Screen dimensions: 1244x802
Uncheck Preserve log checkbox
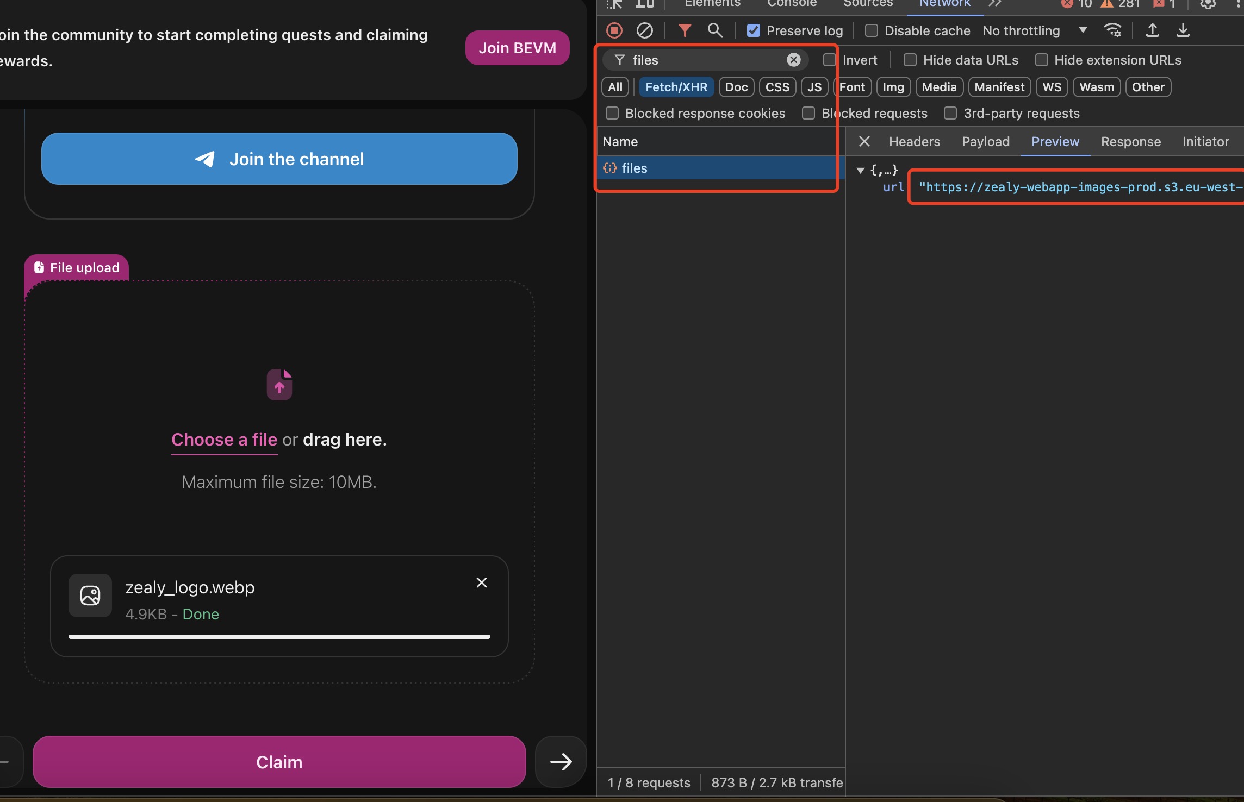tap(753, 30)
